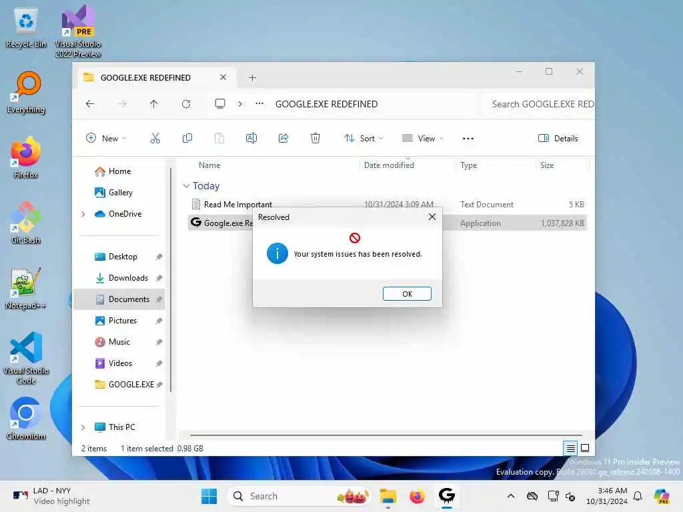Click the Rename icon in Explorer toolbar

pyautogui.click(x=251, y=139)
